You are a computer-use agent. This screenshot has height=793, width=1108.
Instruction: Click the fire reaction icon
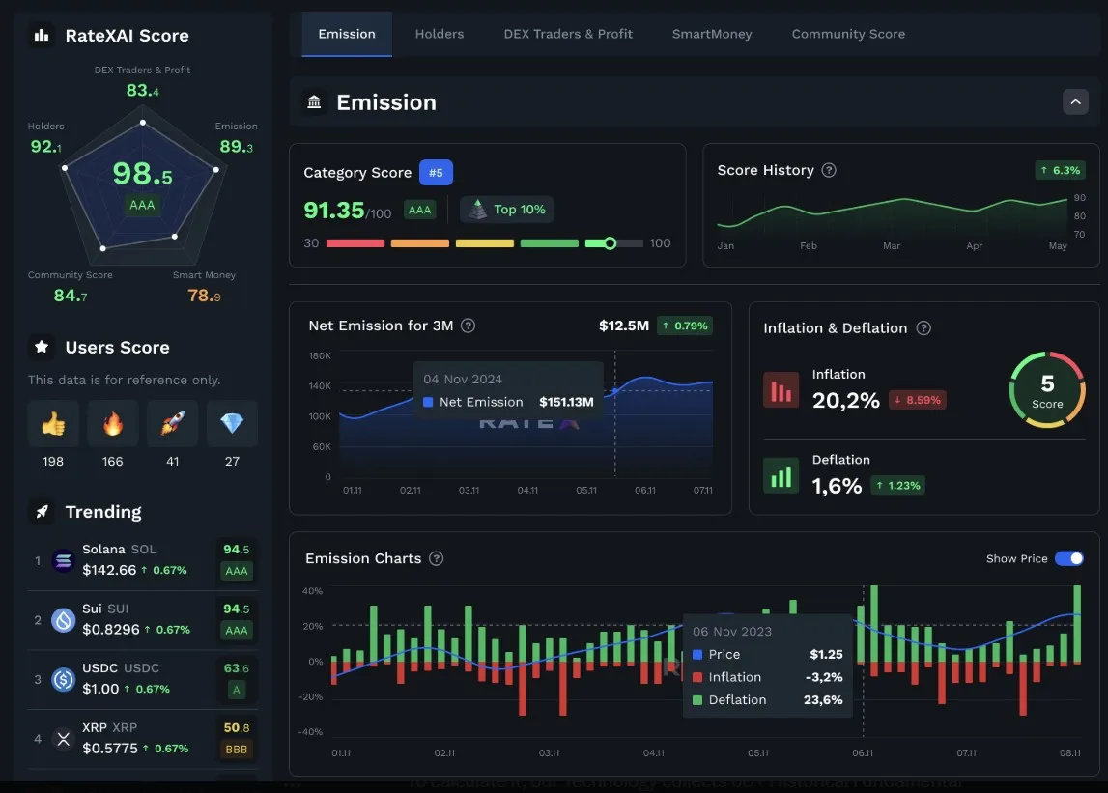coord(113,423)
